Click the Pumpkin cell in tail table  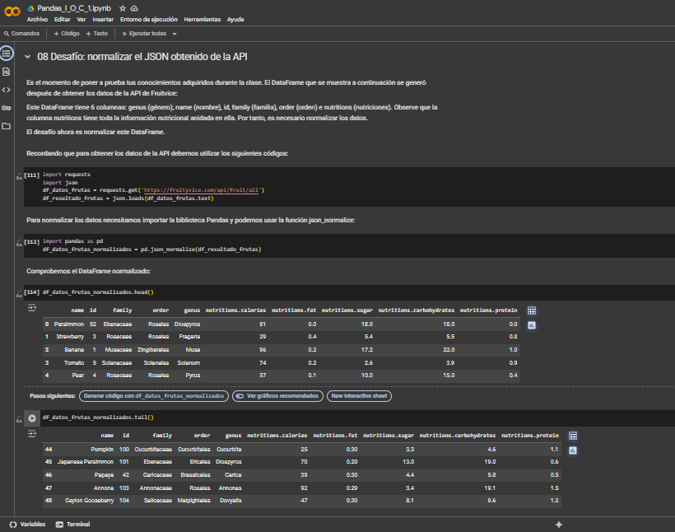coord(102,450)
